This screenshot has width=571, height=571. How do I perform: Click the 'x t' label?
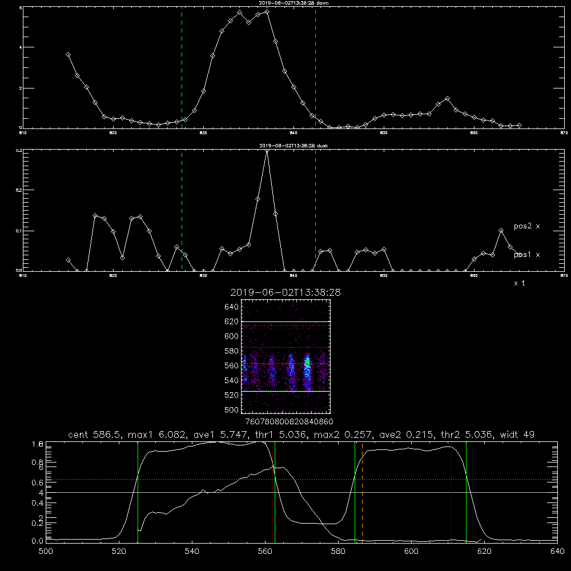click(519, 283)
